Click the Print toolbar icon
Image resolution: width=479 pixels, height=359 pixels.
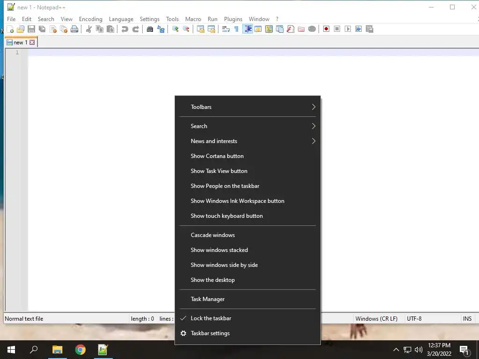point(74,29)
